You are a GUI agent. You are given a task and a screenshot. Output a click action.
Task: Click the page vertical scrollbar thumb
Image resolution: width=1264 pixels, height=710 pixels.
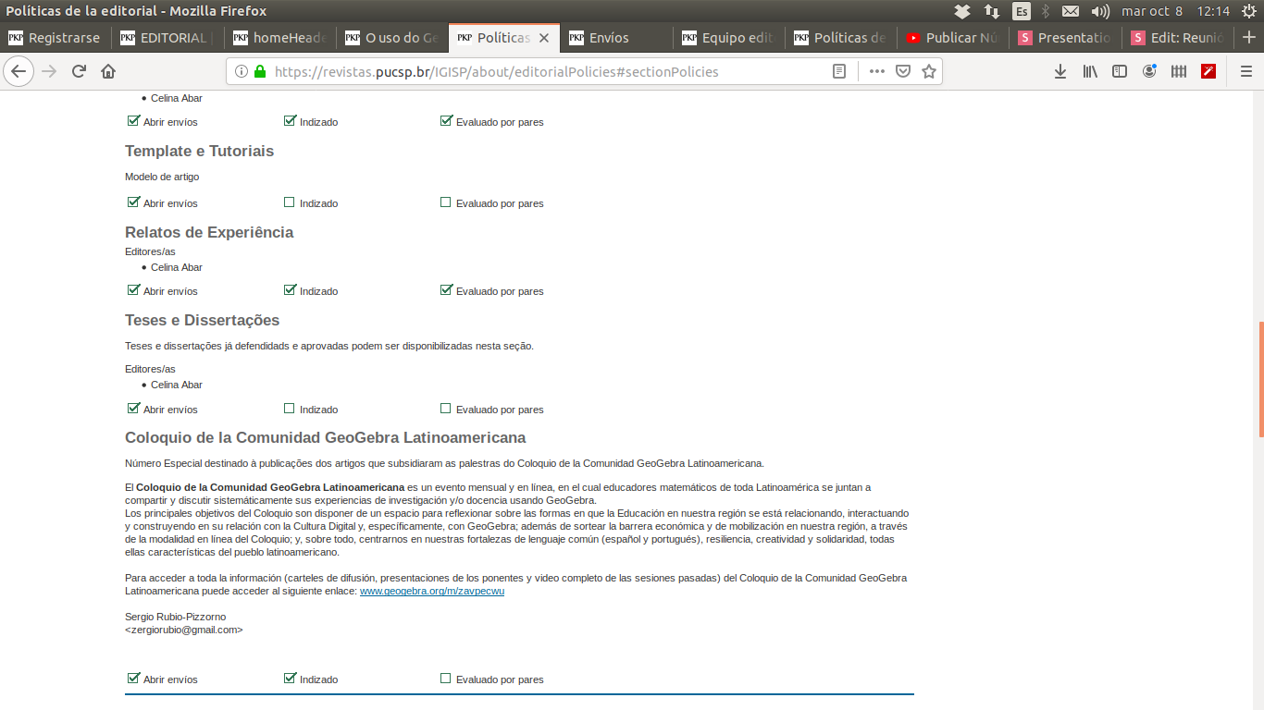[1260, 379]
